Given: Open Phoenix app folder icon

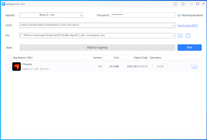Looking at the screenshot, I should [x=194, y=66].
